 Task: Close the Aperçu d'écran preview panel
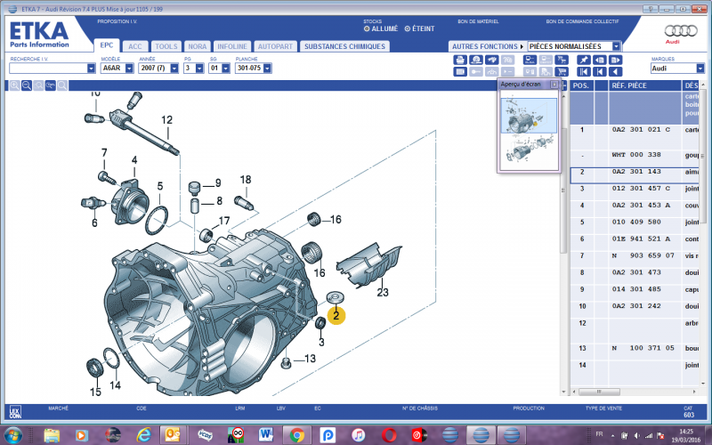(554, 85)
